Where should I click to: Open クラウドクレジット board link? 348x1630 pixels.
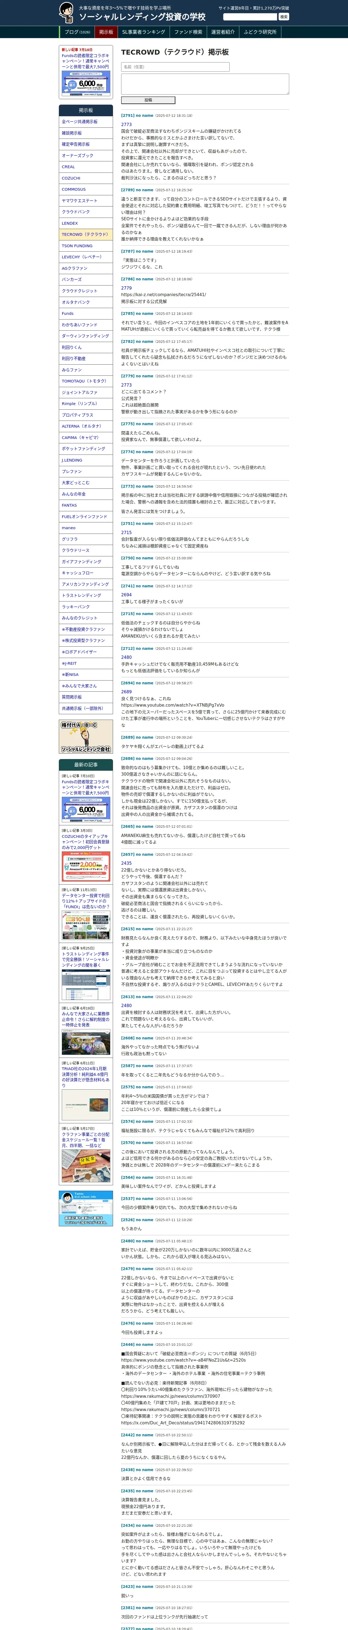(x=86, y=291)
